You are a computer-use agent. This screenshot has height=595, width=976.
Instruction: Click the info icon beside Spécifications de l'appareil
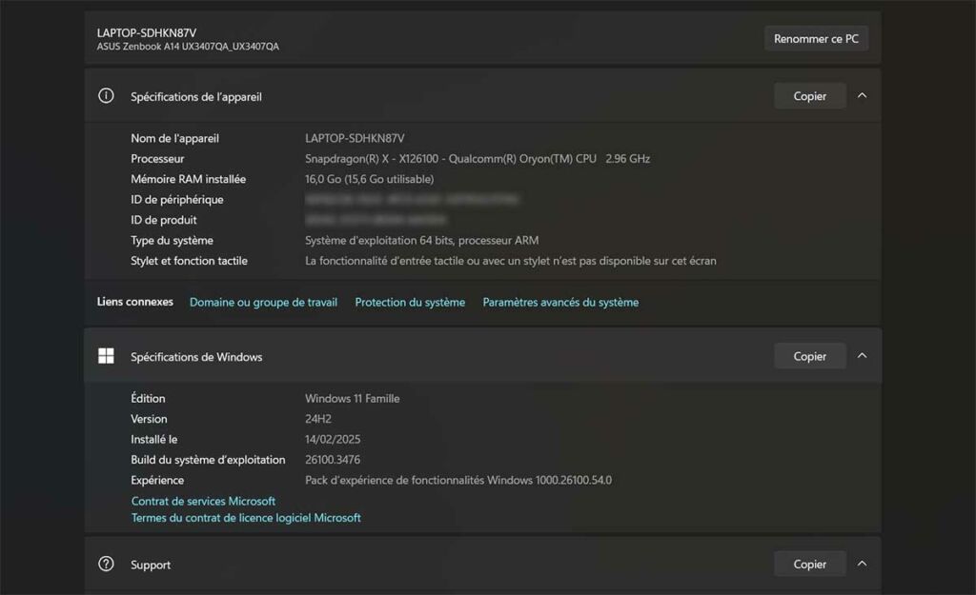[107, 96]
